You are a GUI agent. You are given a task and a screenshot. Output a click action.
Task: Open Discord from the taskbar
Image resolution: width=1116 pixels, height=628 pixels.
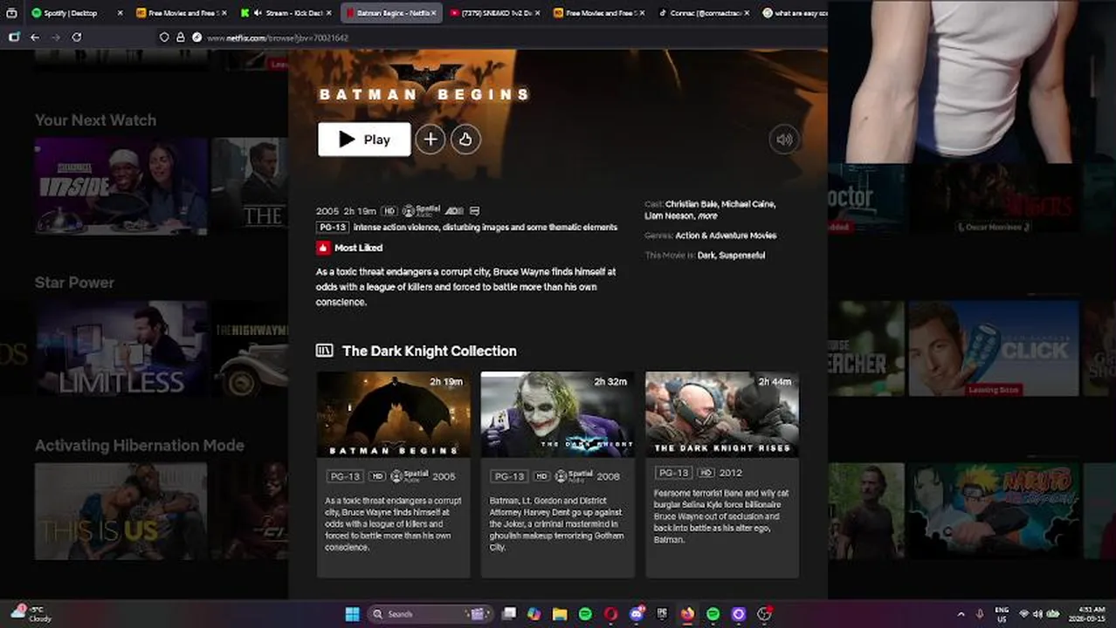637,614
